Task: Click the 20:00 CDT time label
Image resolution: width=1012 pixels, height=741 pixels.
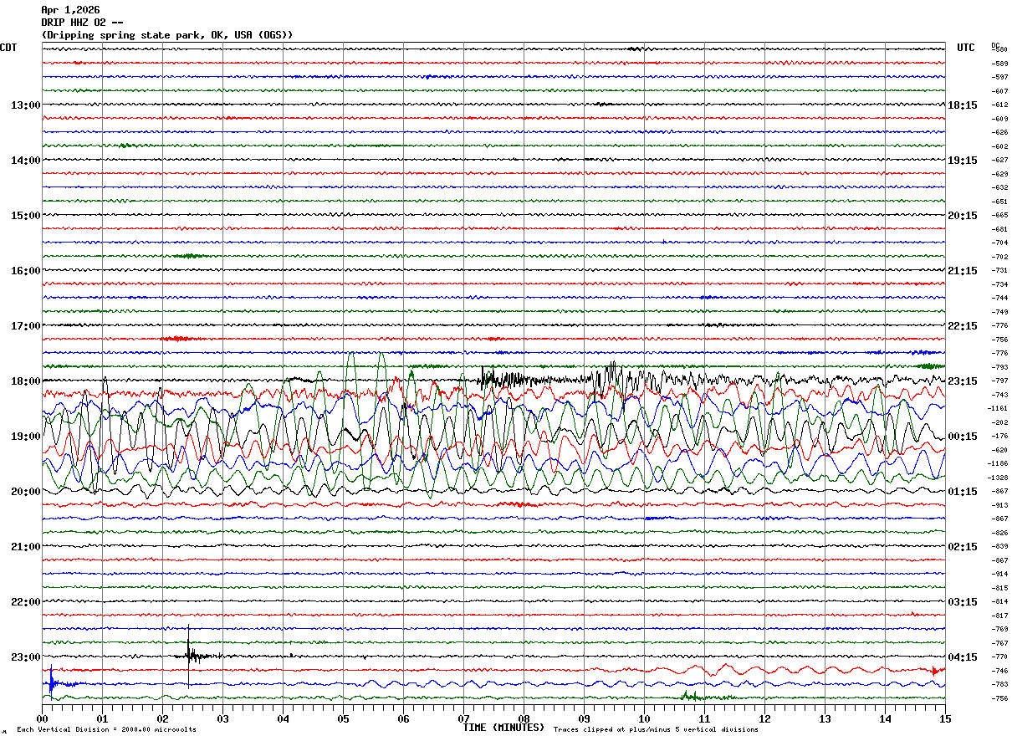Action: tap(26, 492)
